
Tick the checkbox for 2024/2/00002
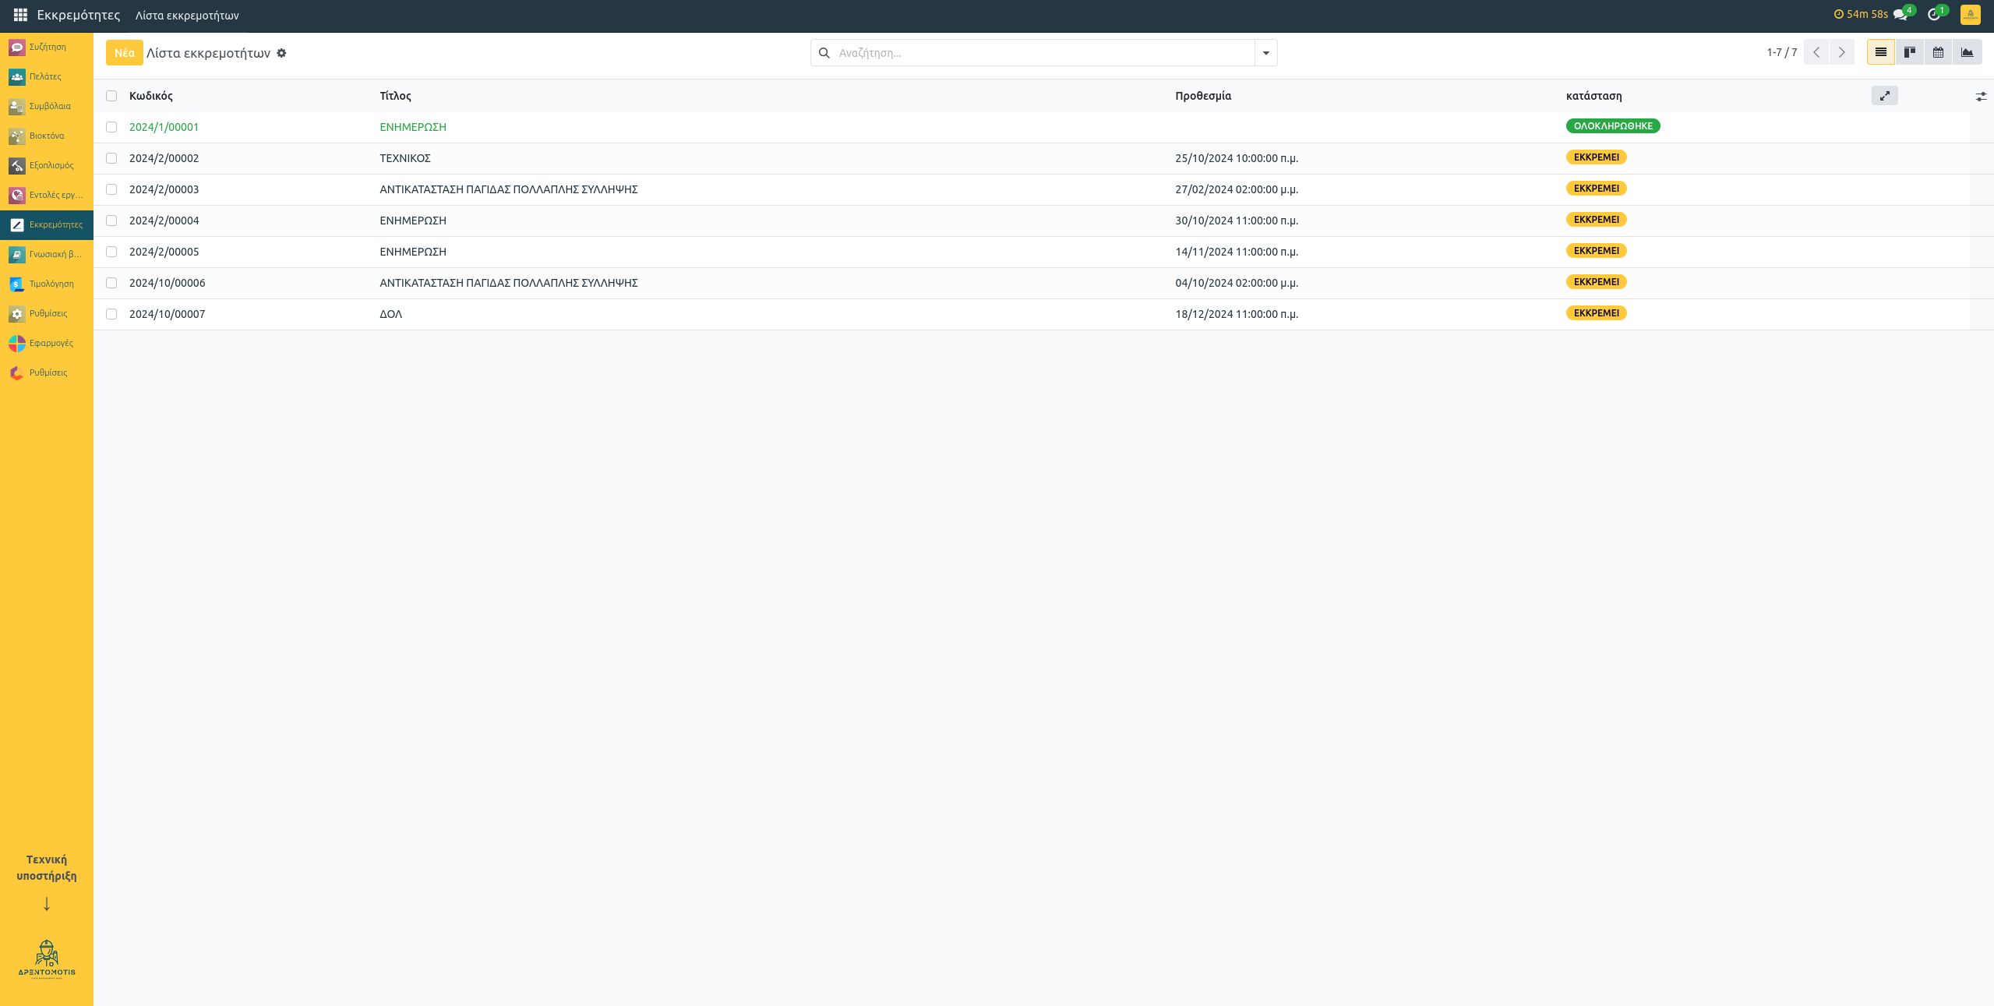[111, 158]
